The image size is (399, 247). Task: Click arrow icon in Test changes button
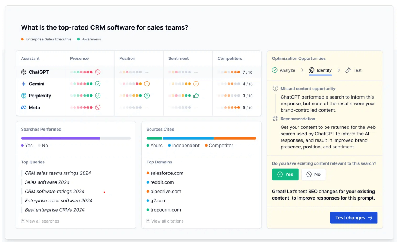[x=370, y=218]
